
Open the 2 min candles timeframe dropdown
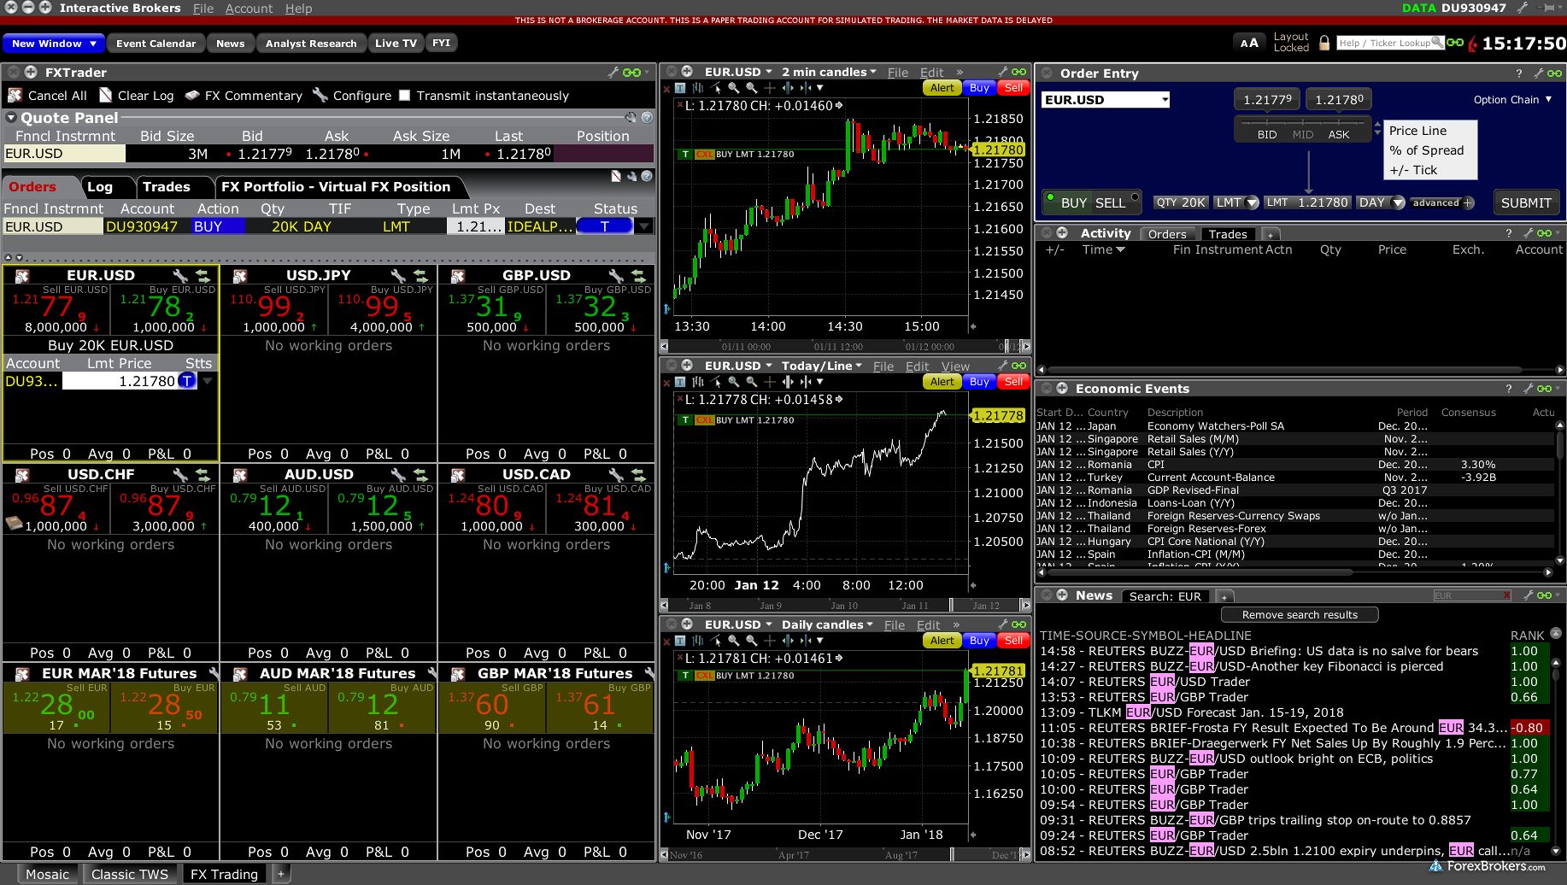pos(826,72)
